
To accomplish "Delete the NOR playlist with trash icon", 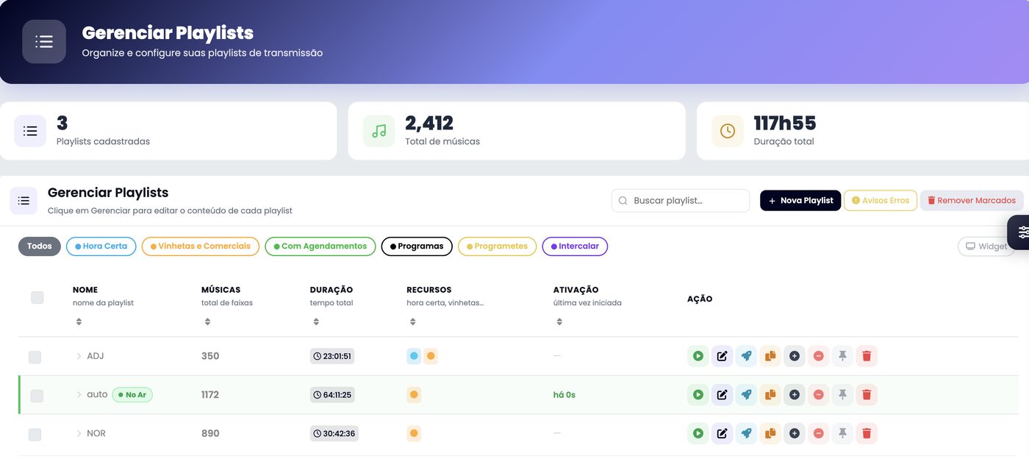I will (867, 433).
